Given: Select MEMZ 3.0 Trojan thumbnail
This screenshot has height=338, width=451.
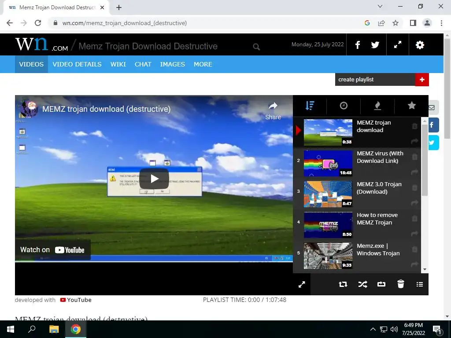Looking at the screenshot, I should 328,194.
